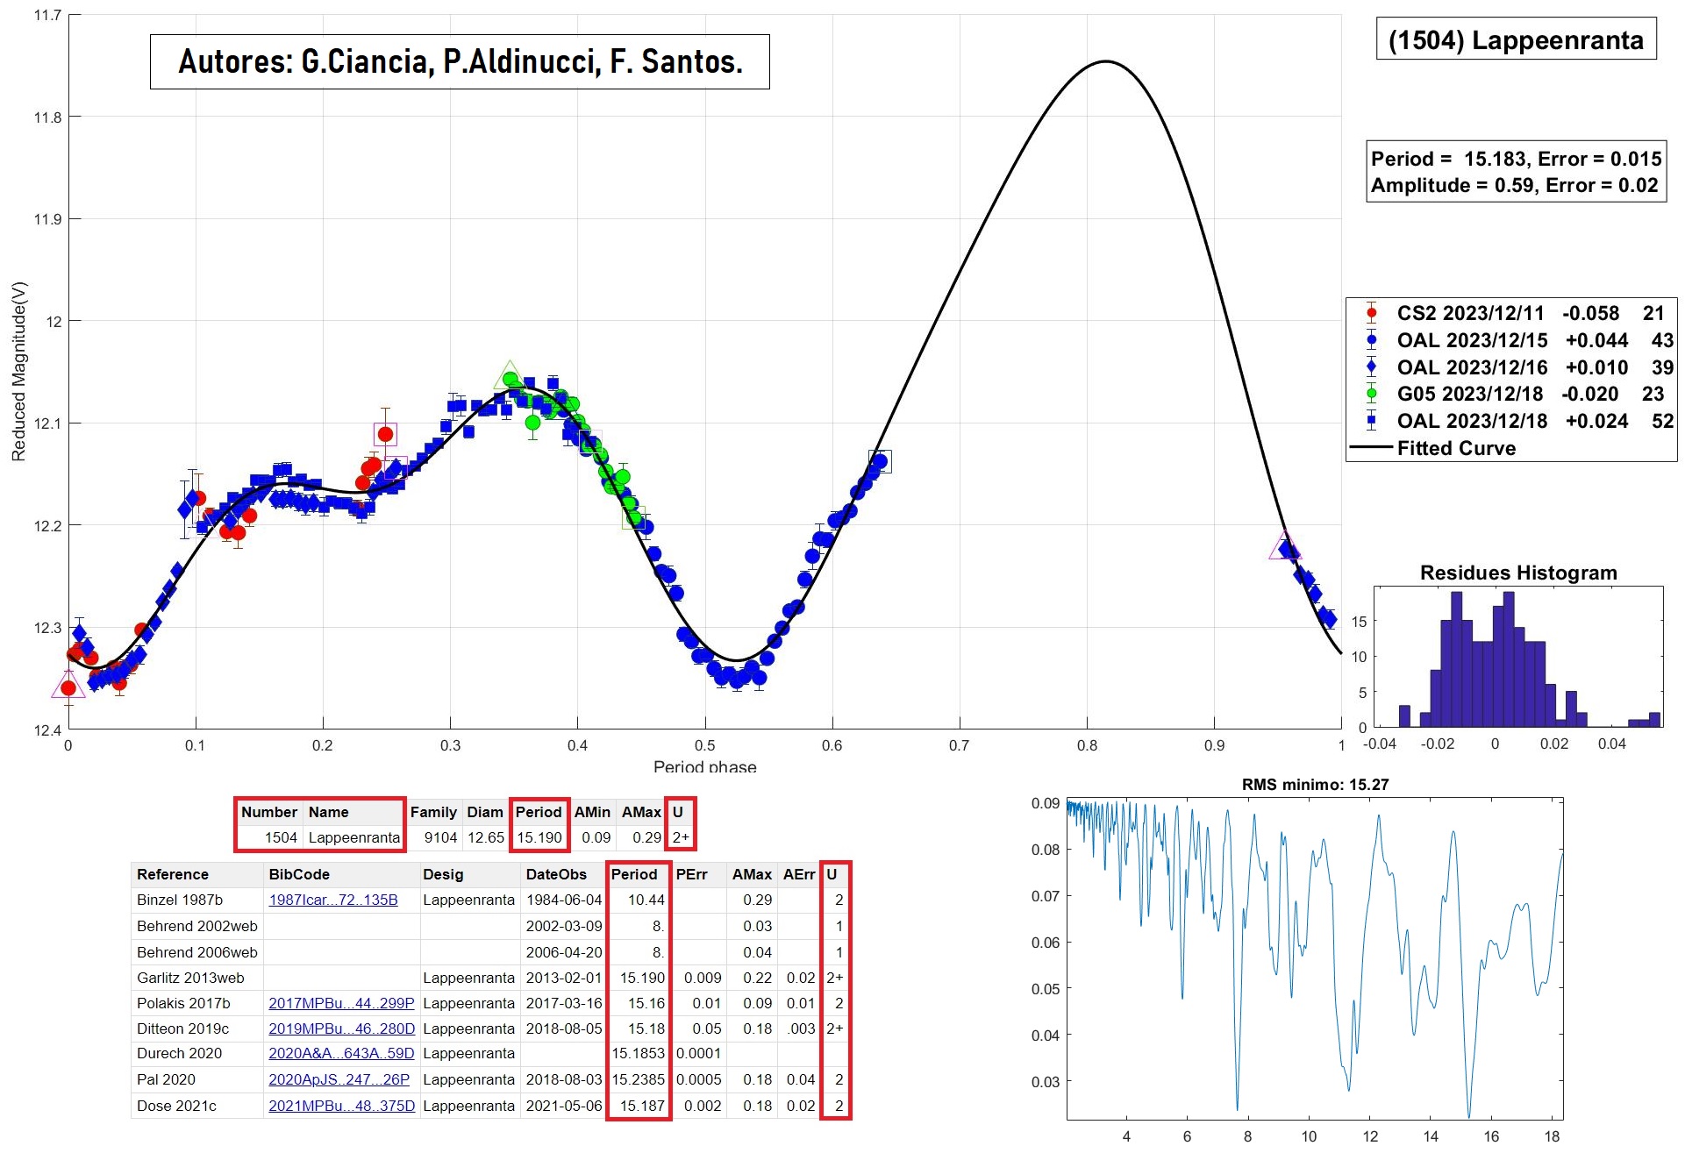
Task: Click the RMS minimo: 15.27 title
Action: coord(1315,785)
